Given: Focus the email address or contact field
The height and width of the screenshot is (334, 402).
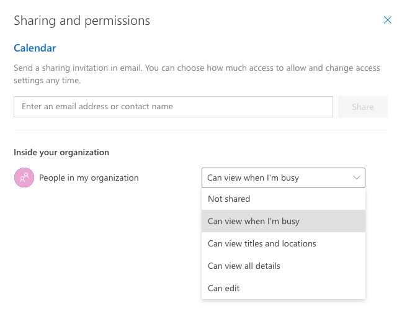Looking at the screenshot, I should [x=173, y=107].
